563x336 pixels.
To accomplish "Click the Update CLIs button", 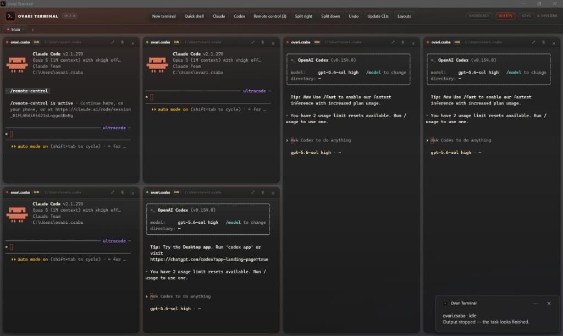I will (378, 16).
